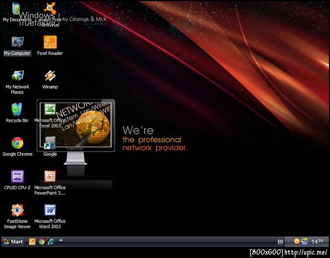Screen dimensions: 330x258
Task: Open Microsoft Office Word 2003 shortcut
Action: point(50,217)
